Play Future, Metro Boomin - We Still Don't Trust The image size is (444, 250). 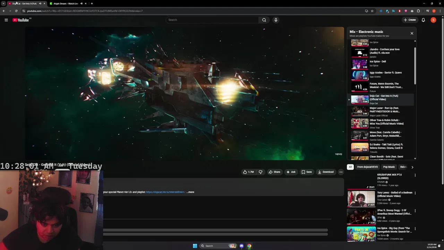click(381, 87)
